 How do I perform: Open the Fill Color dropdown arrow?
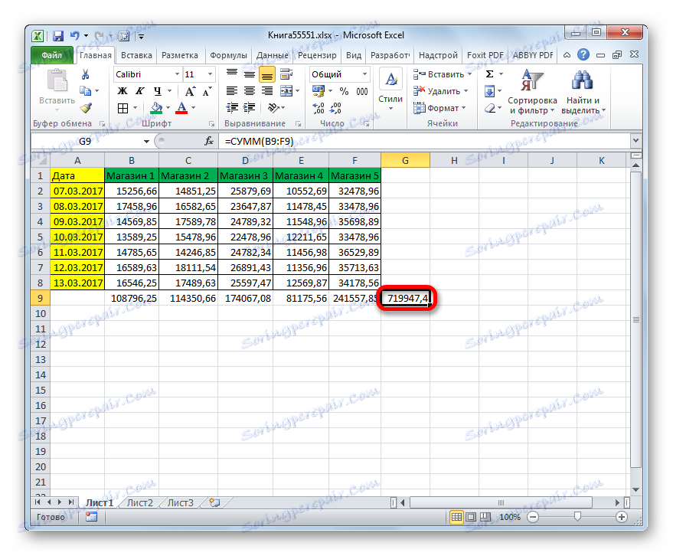click(x=167, y=107)
